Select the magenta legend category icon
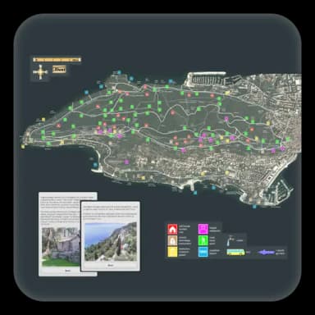 click(203, 229)
